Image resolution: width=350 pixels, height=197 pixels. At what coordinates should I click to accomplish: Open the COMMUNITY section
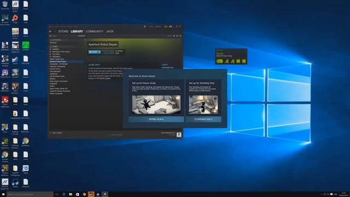coord(95,32)
